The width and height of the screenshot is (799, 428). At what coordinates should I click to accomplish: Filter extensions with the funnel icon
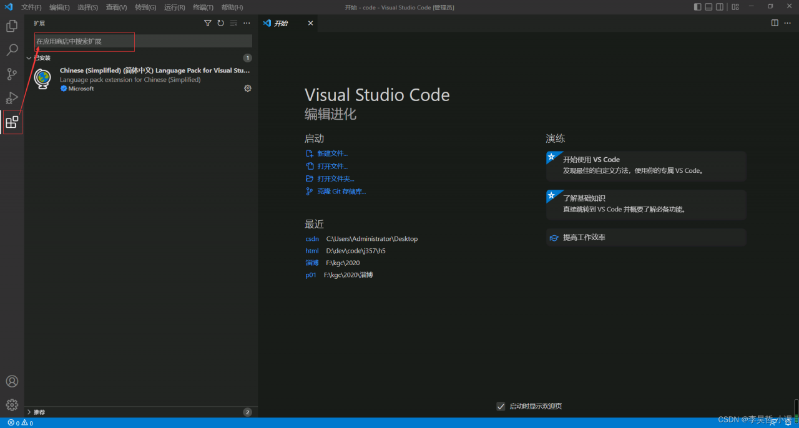[x=208, y=23]
